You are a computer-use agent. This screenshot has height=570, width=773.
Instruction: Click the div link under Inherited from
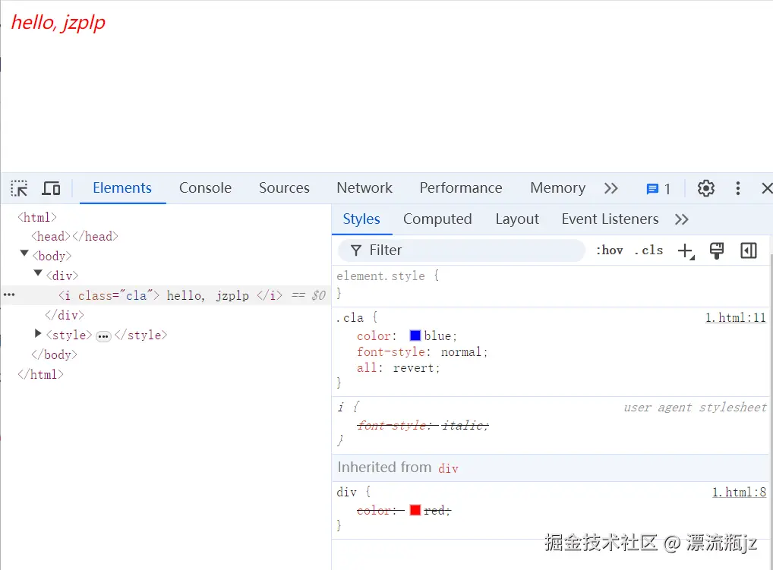click(x=448, y=468)
